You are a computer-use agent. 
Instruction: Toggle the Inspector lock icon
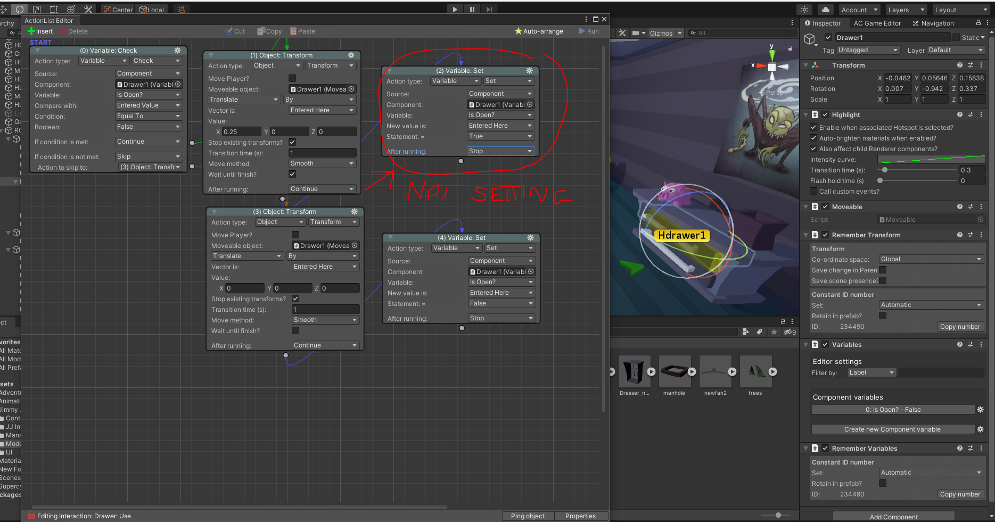point(978,23)
